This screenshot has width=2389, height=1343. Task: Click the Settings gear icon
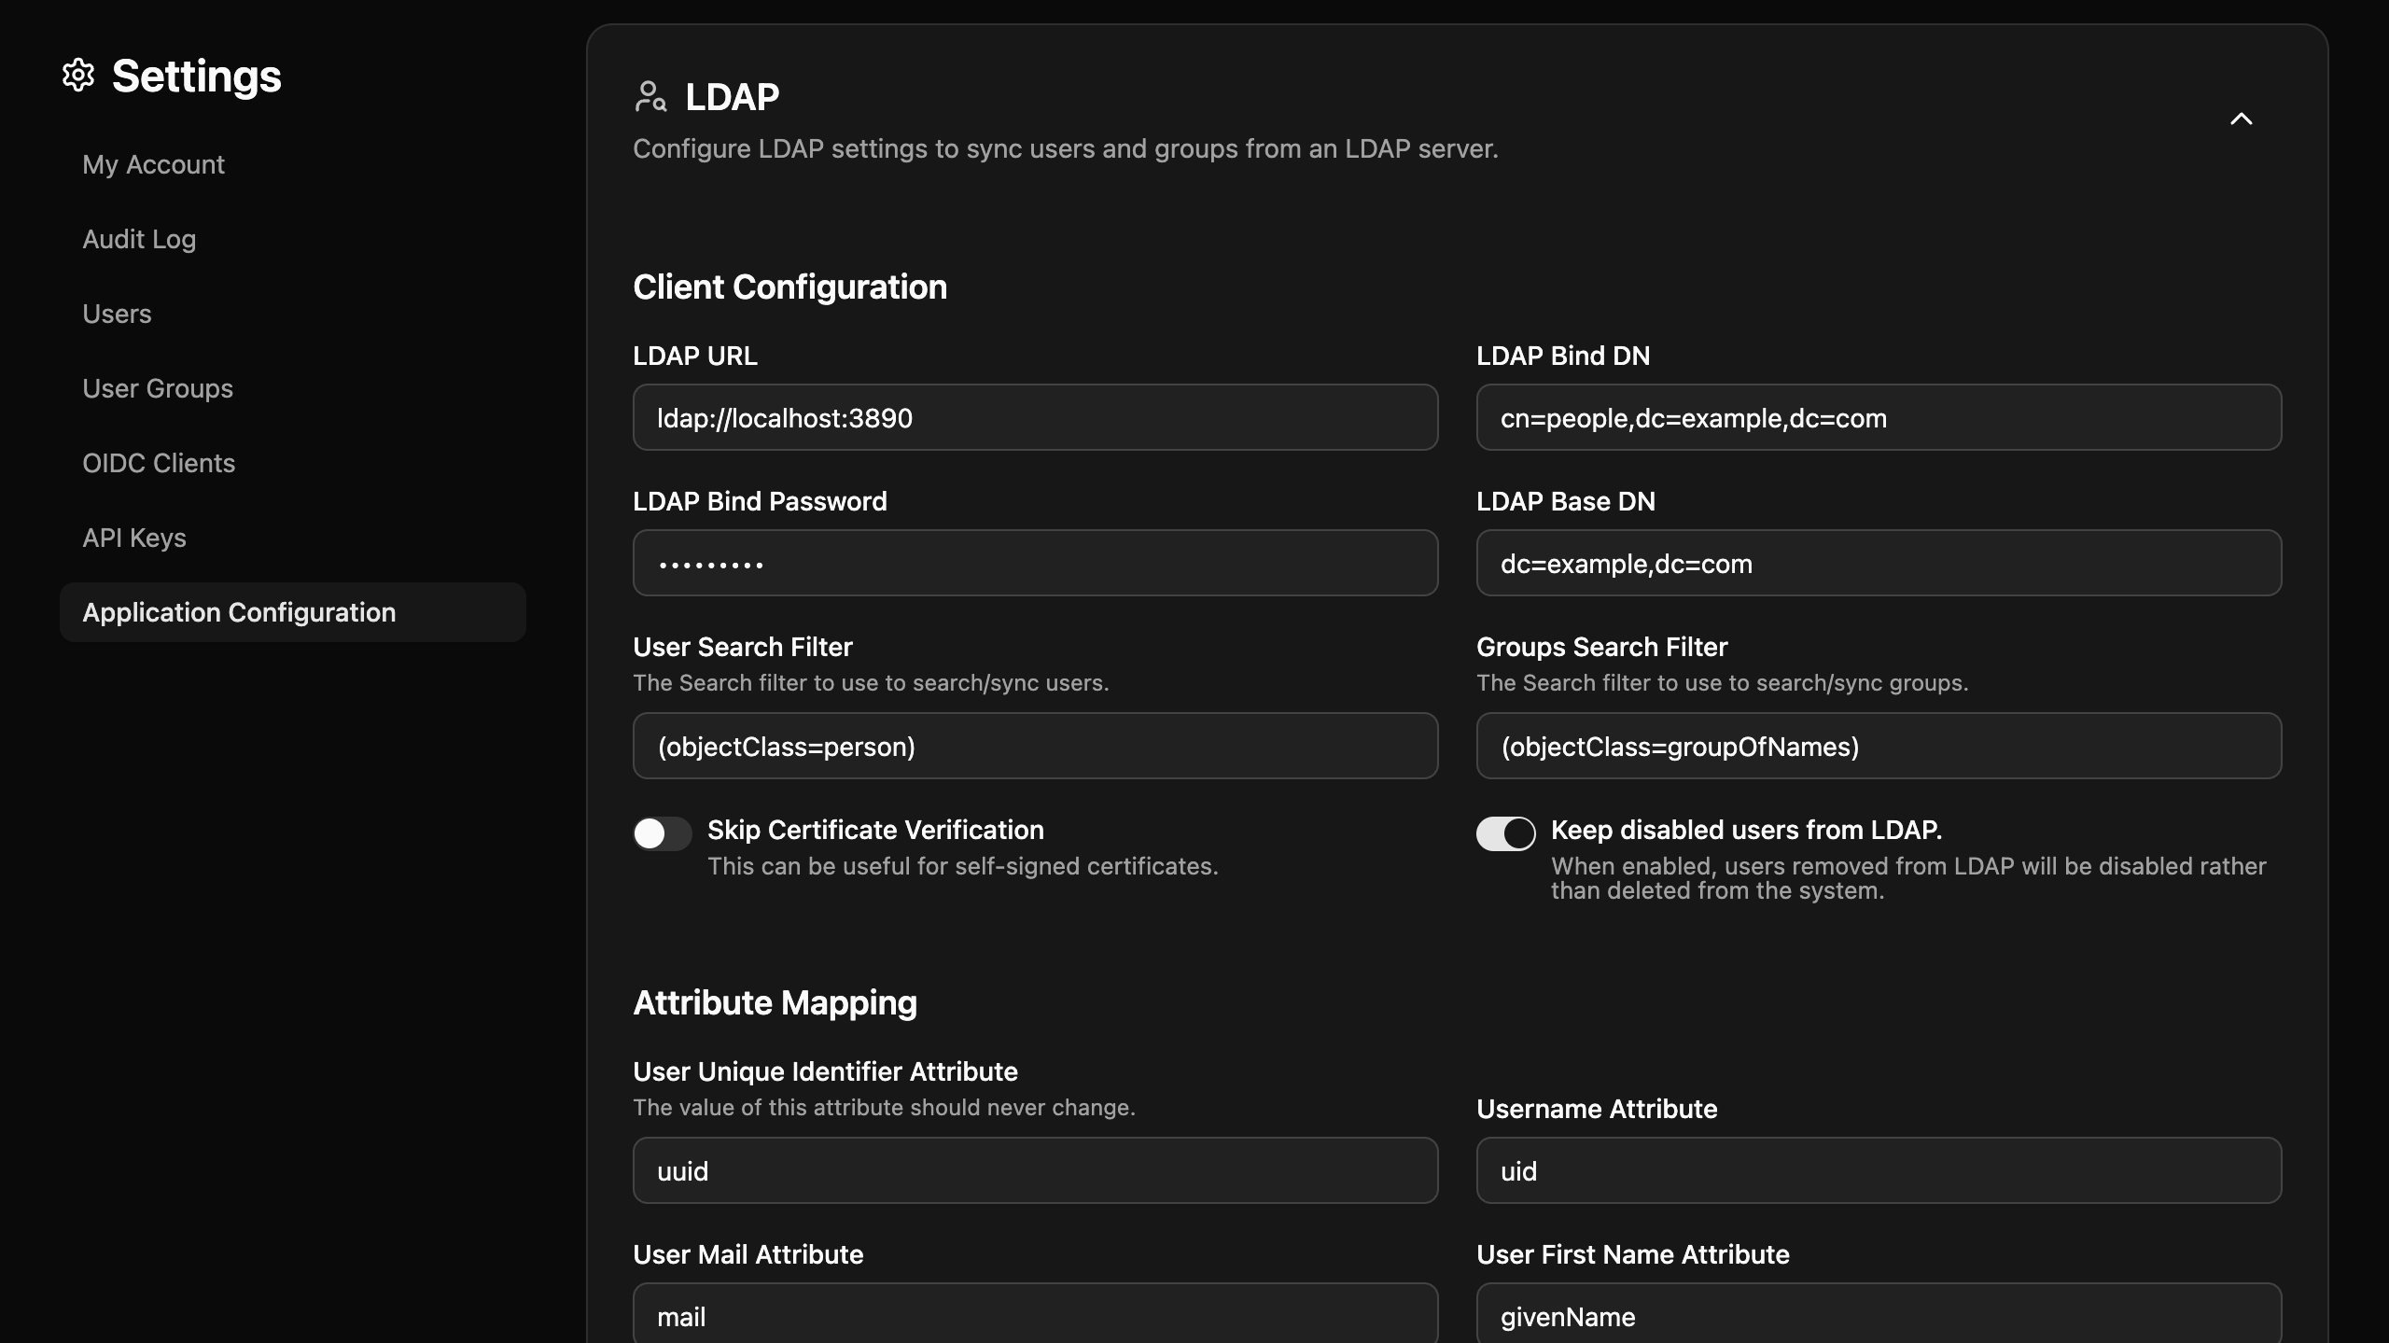78,76
